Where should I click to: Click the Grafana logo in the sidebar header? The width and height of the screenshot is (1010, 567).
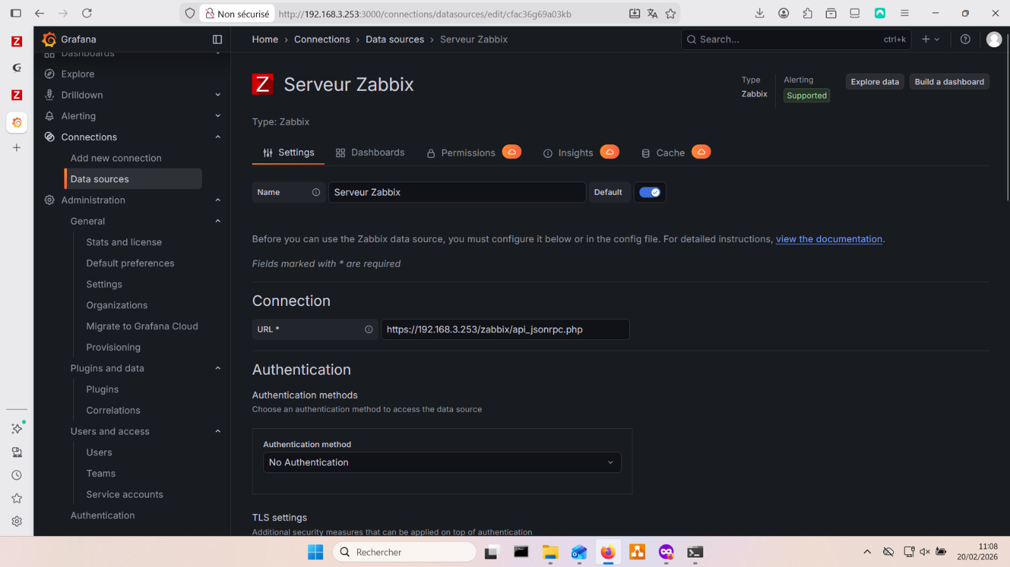49,39
